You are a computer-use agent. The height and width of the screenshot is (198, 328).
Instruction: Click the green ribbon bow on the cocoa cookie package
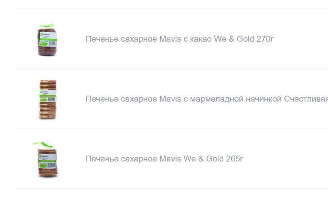[47, 26]
